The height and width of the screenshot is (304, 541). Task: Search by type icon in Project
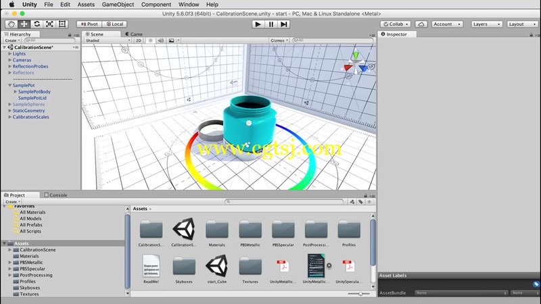(x=352, y=201)
